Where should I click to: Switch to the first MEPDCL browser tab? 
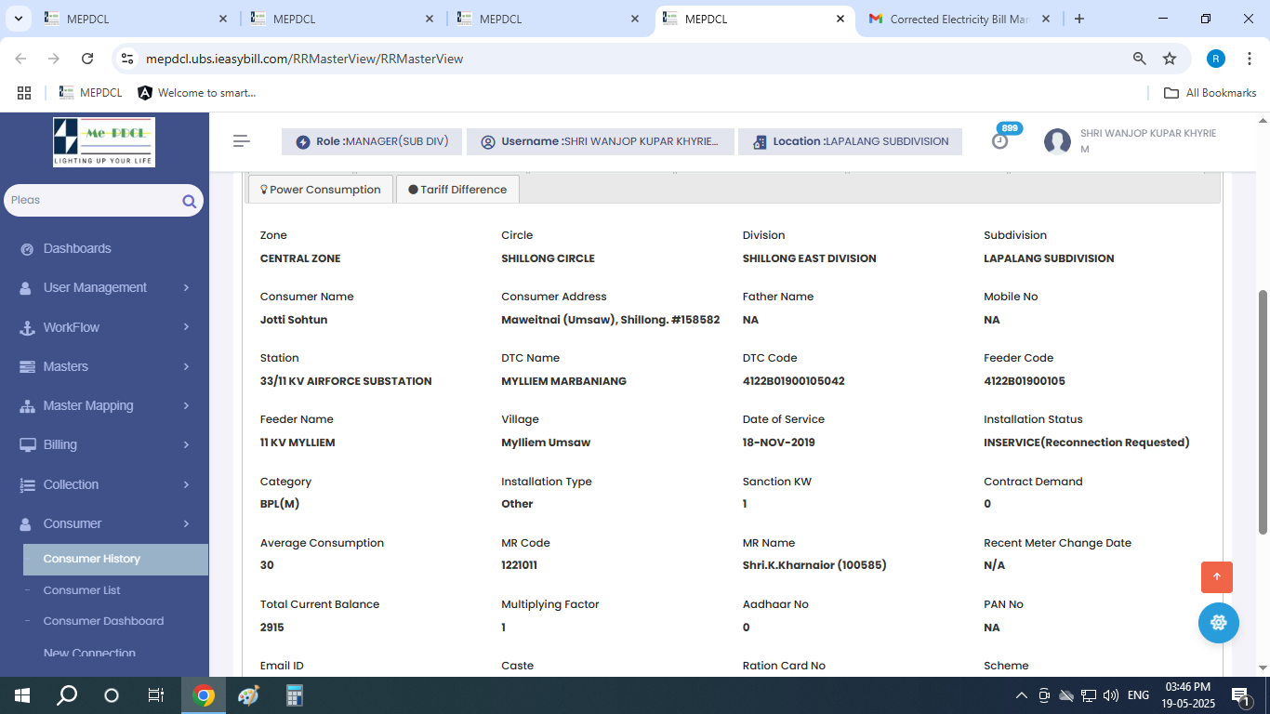tap(137, 19)
